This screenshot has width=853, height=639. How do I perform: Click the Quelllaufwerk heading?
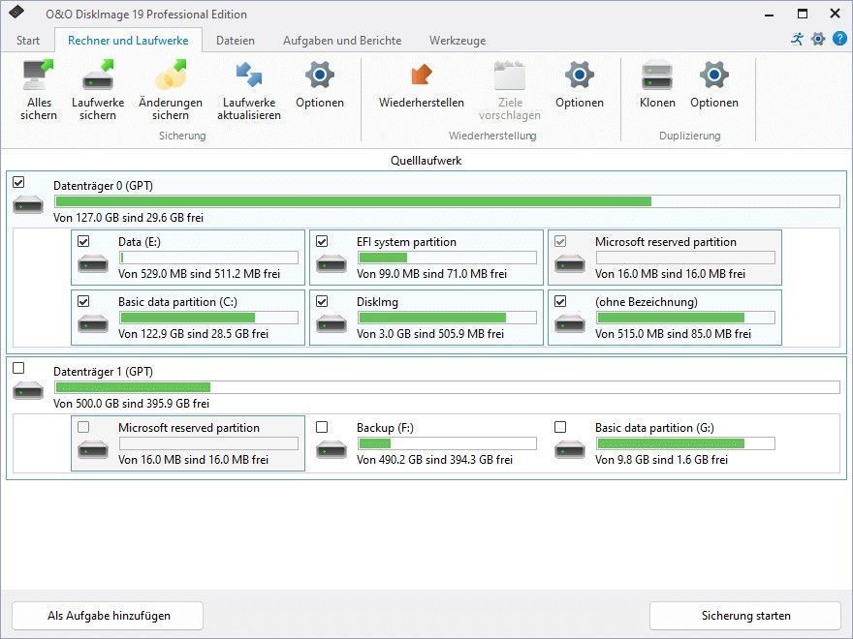coord(426,161)
